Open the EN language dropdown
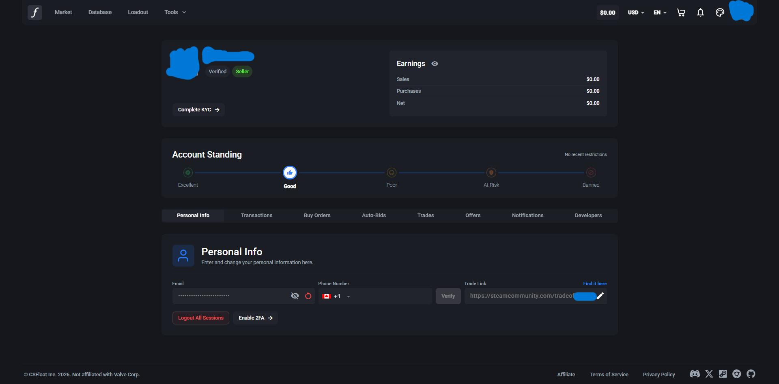 (660, 13)
